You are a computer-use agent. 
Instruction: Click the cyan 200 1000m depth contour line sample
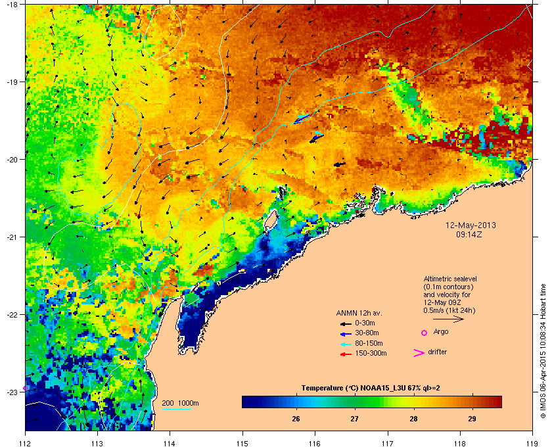tap(176, 409)
